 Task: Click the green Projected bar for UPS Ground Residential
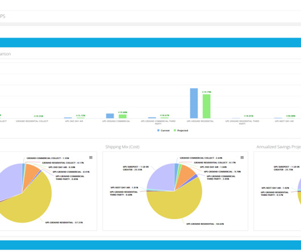(x=207, y=106)
